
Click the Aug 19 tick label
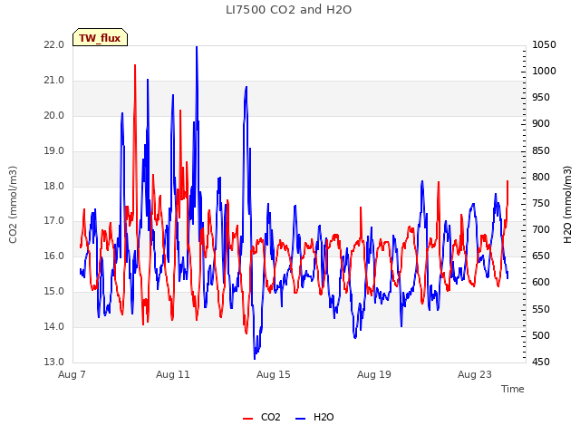coord(374,374)
